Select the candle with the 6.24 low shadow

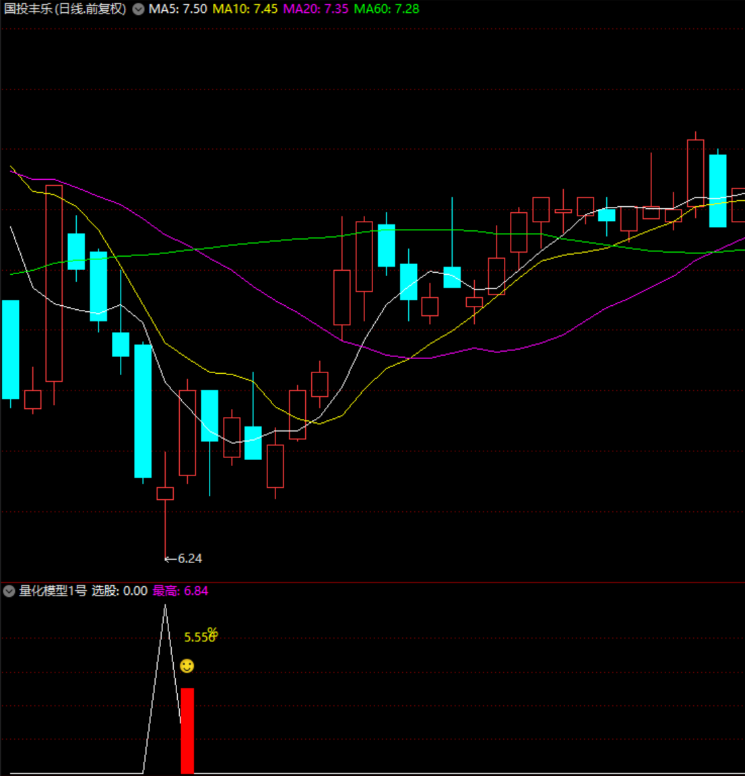point(165,494)
